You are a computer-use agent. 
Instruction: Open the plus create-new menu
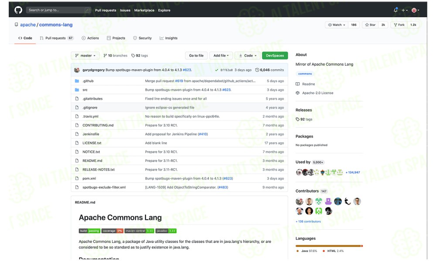click(x=405, y=10)
